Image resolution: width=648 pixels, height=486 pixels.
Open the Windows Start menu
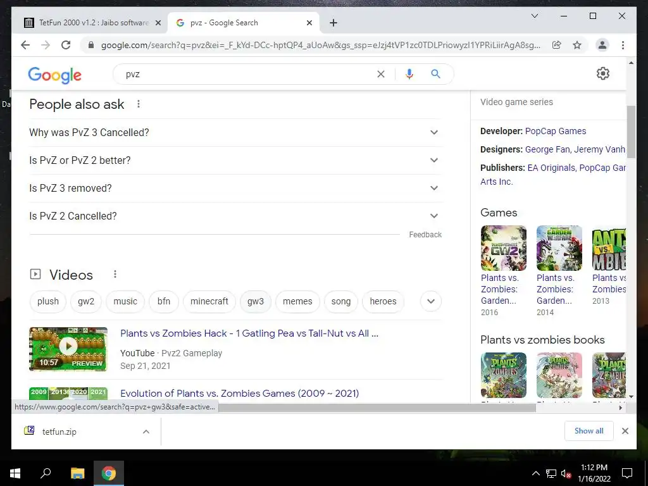(15, 473)
